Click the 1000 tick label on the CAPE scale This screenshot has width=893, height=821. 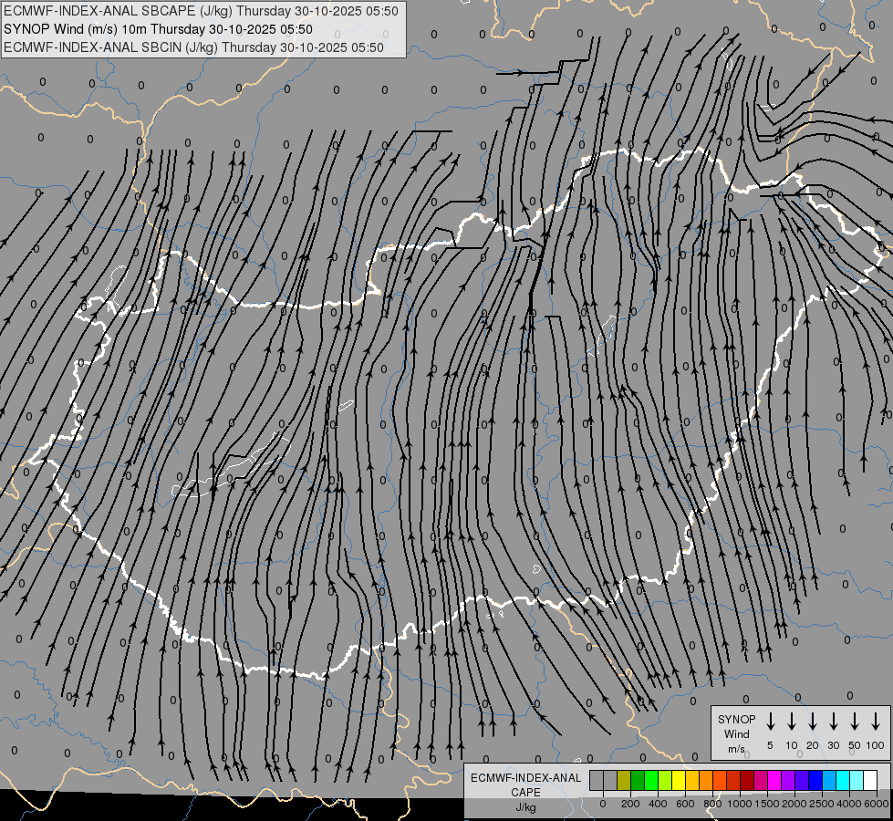[x=740, y=804]
